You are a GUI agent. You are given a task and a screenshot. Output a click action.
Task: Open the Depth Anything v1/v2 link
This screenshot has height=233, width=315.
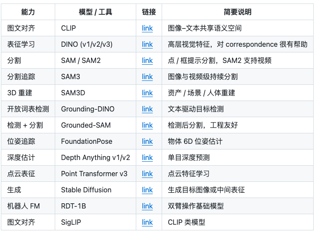[147, 158]
